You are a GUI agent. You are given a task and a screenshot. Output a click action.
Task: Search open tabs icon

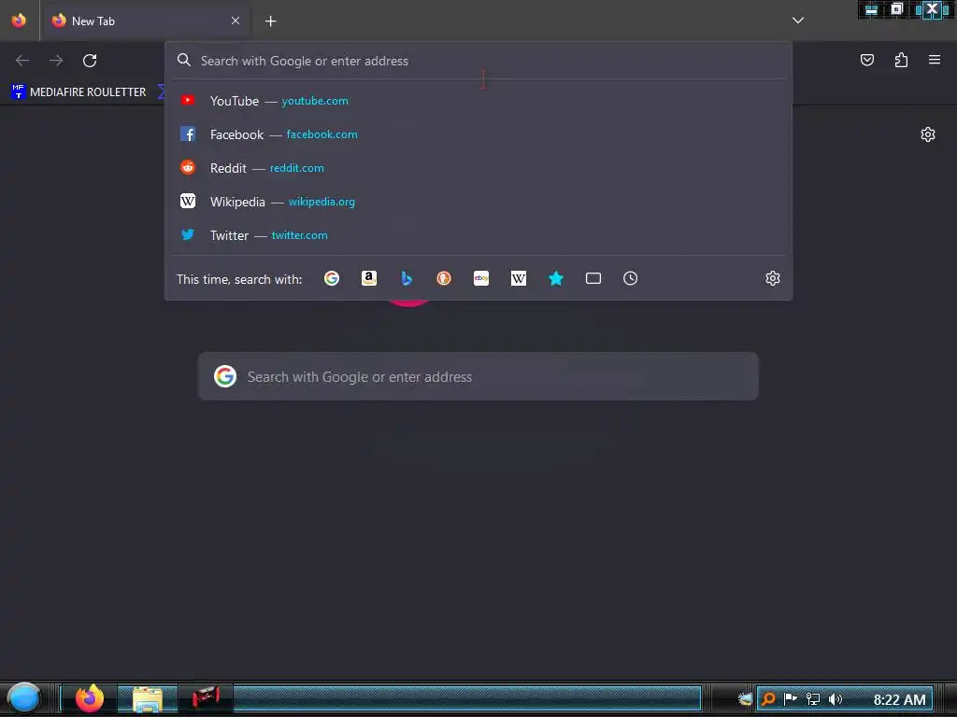pyautogui.click(x=593, y=278)
